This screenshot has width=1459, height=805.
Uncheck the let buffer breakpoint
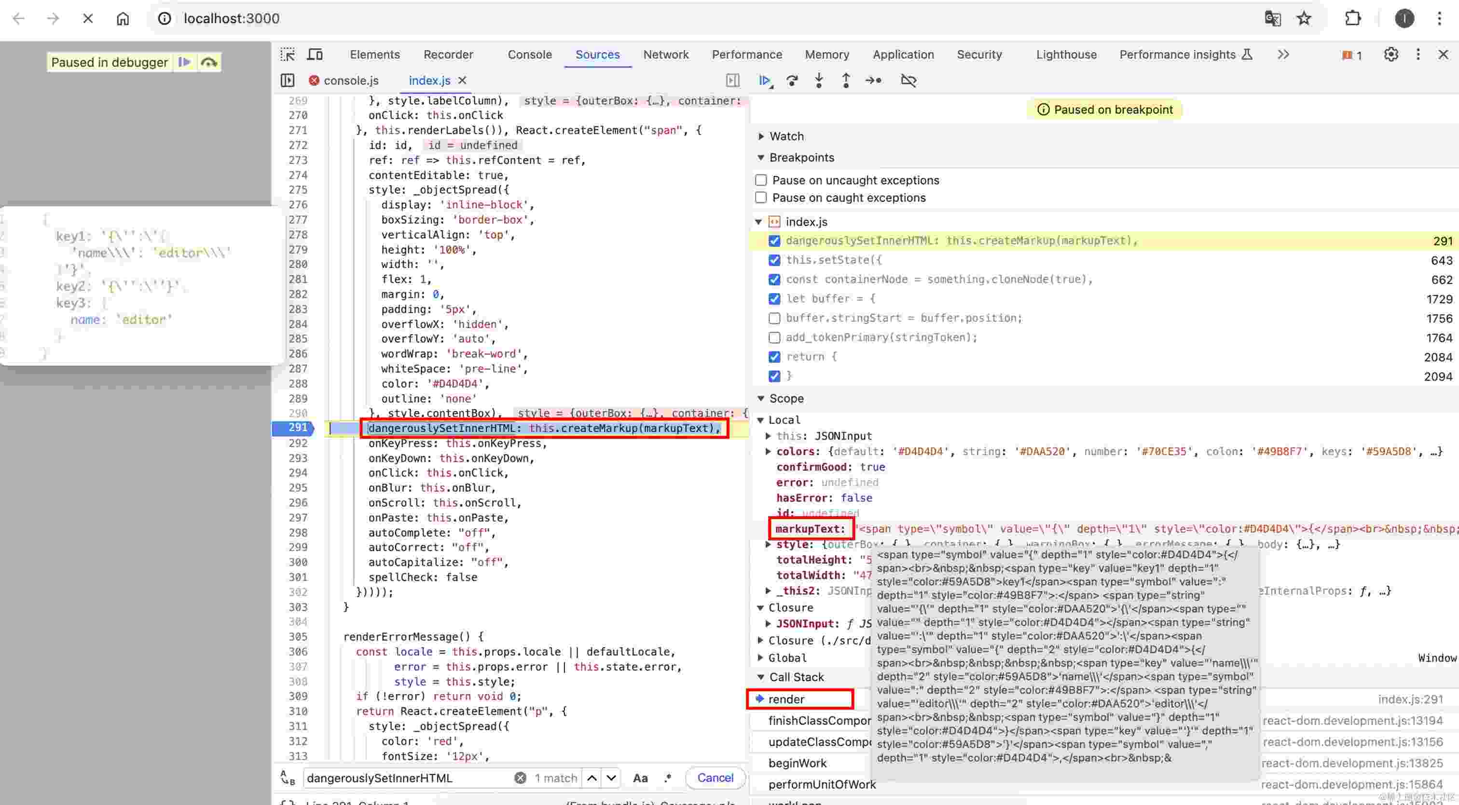click(x=774, y=299)
